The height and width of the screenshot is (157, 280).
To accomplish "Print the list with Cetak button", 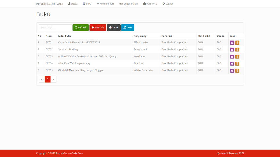I will click(x=114, y=27).
